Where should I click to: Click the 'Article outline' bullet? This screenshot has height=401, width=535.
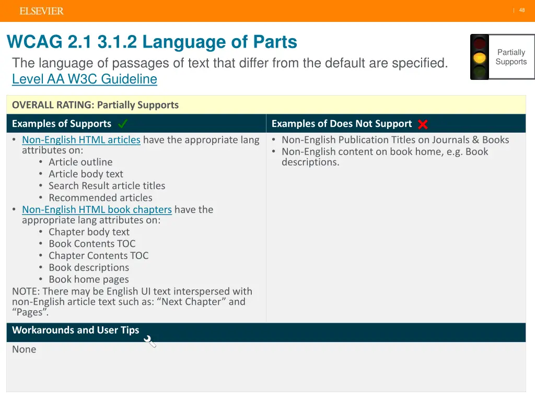point(80,162)
